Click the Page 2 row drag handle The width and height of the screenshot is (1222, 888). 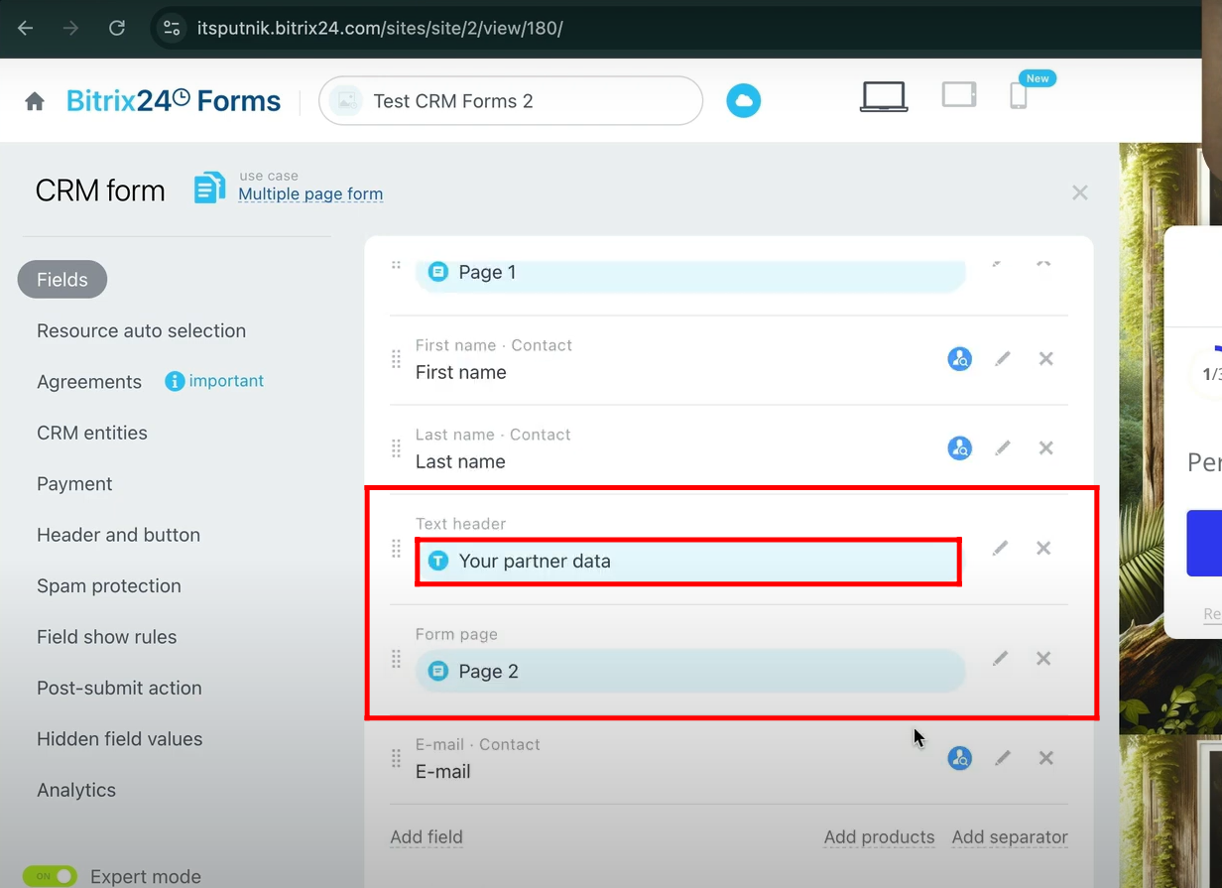click(x=396, y=659)
